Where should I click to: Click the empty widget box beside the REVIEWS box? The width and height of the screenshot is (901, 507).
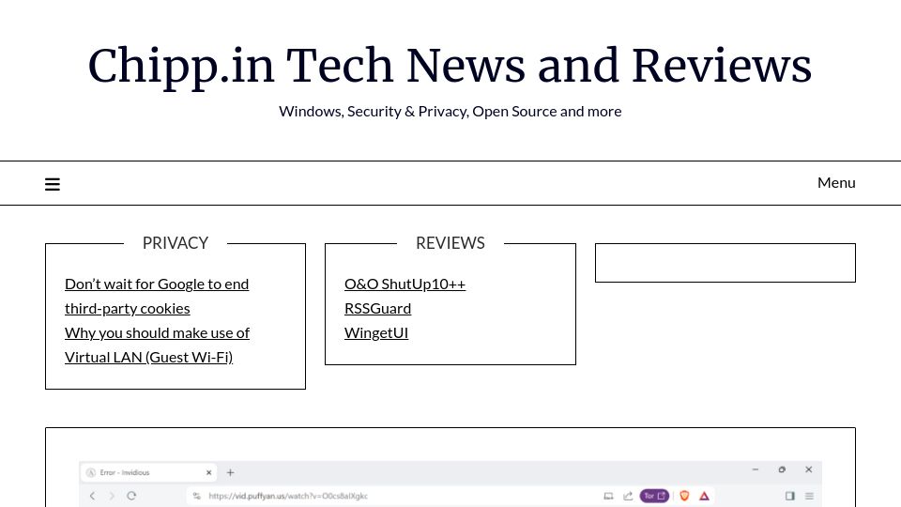(725, 263)
